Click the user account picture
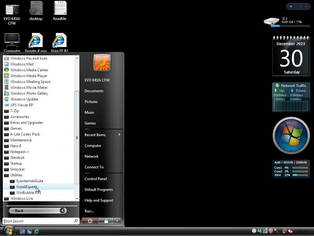Screen dimensions: 314x236 102,63
